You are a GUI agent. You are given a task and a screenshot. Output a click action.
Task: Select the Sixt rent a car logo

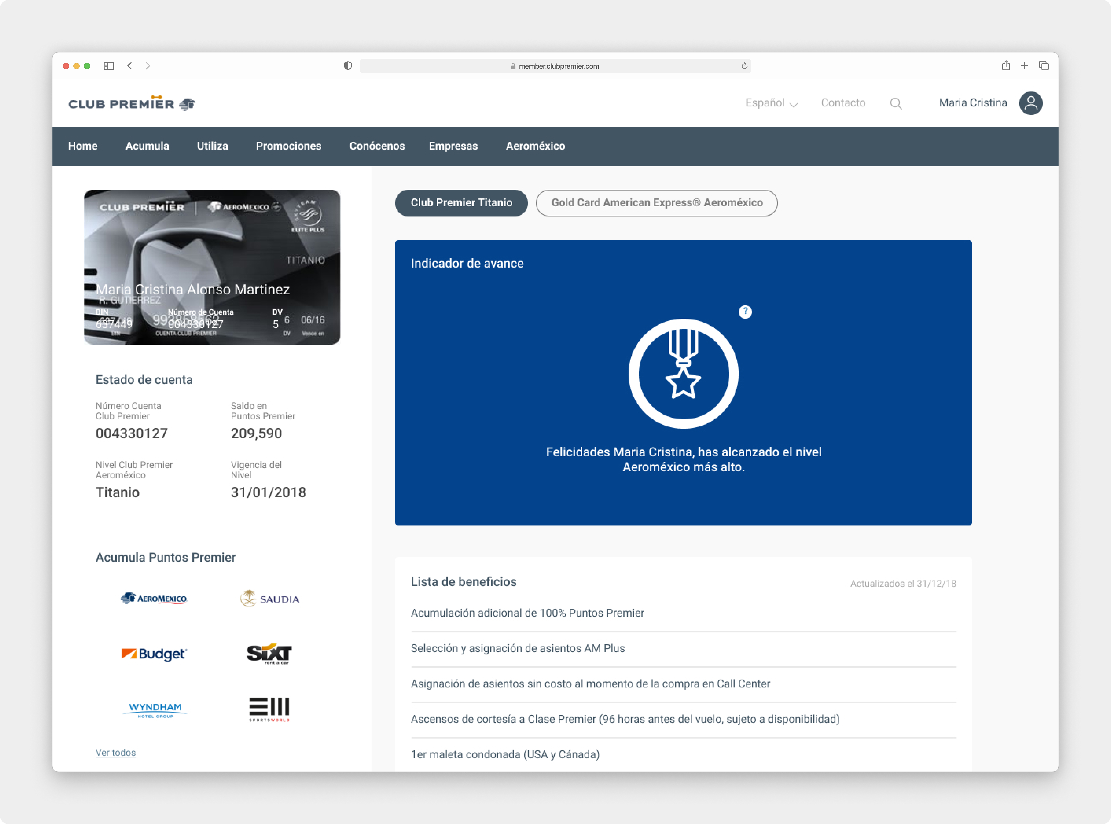pyautogui.click(x=269, y=653)
